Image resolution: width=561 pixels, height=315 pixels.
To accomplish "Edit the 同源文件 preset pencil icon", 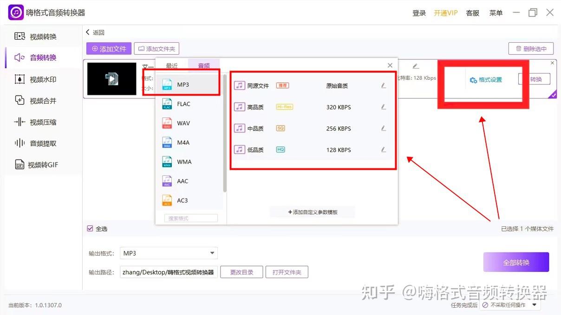I will [384, 86].
